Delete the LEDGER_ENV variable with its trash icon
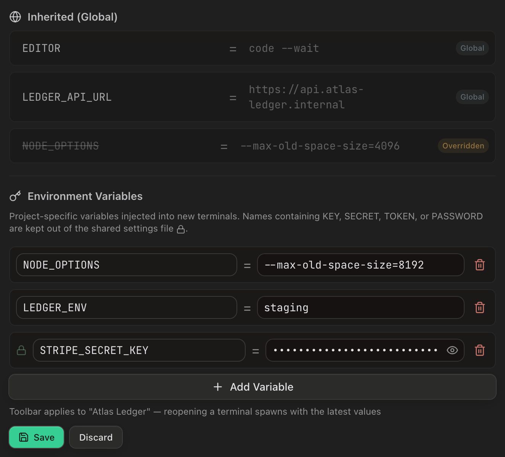 tap(479, 307)
